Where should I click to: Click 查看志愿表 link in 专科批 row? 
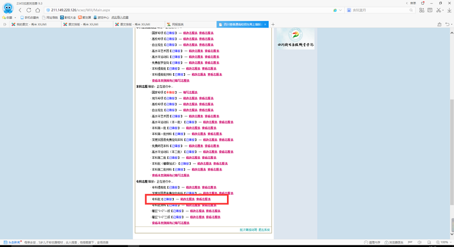pyautogui.click(x=203, y=199)
